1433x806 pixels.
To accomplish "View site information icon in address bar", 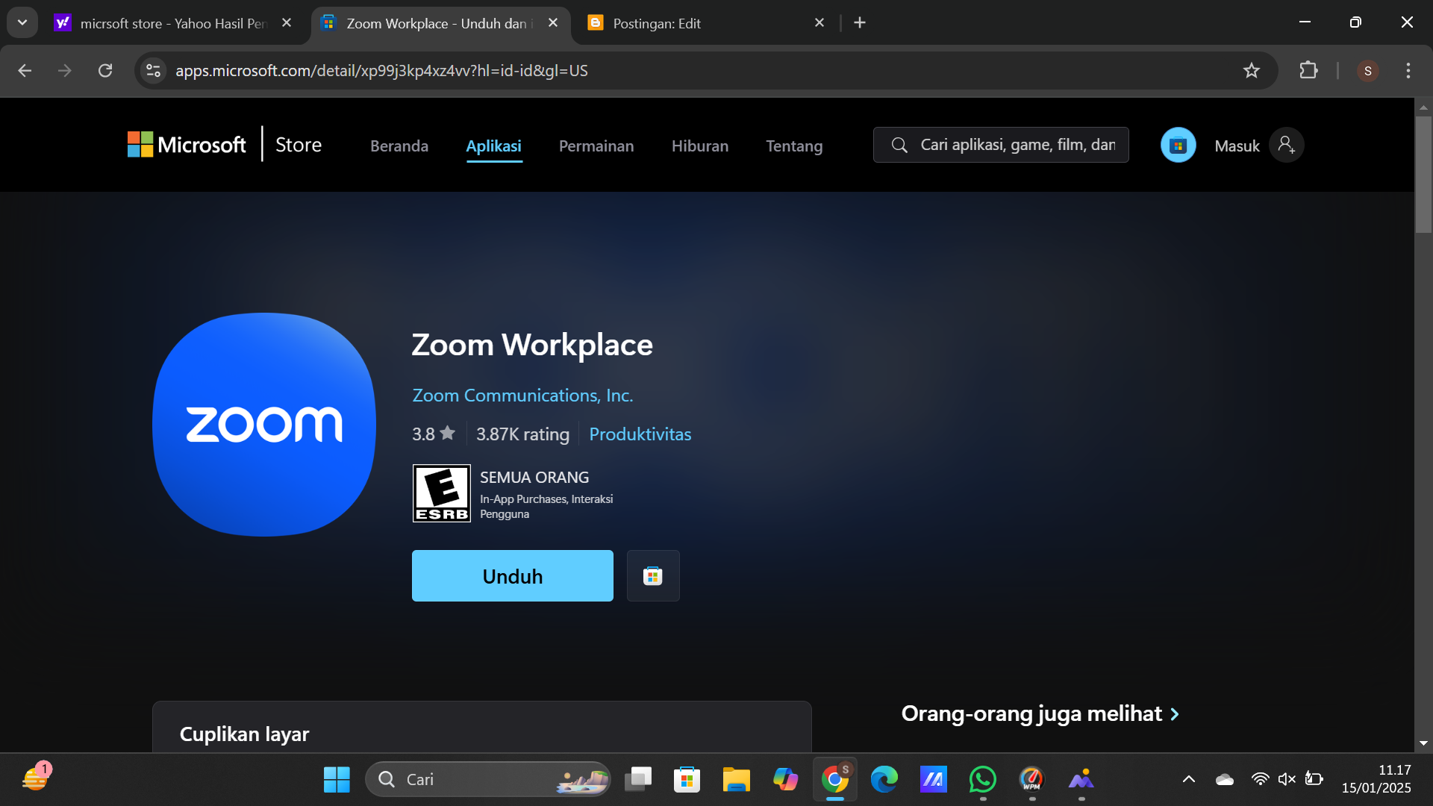I will coord(153,70).
